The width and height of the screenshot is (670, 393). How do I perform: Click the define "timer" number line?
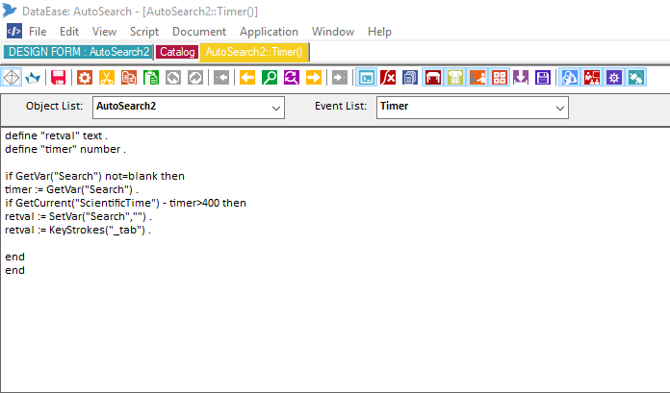tap(65, 149)
